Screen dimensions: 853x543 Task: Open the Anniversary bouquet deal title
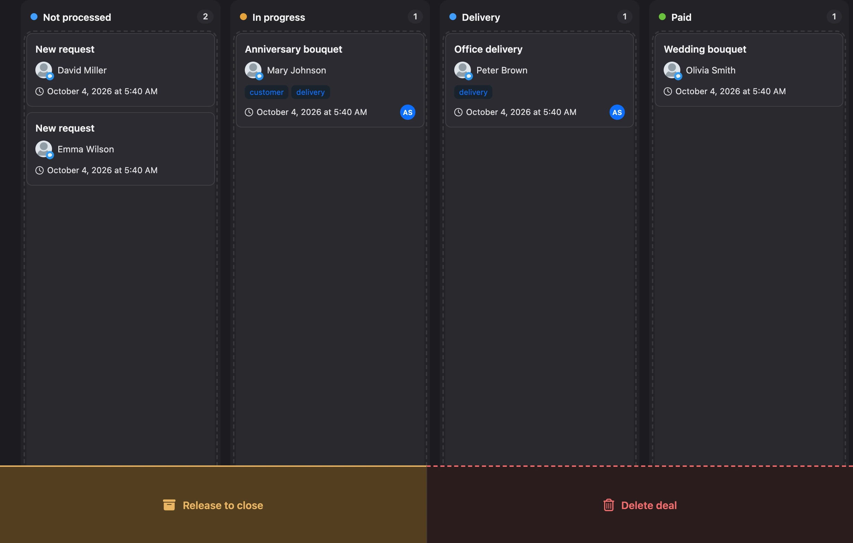point(293,49)
